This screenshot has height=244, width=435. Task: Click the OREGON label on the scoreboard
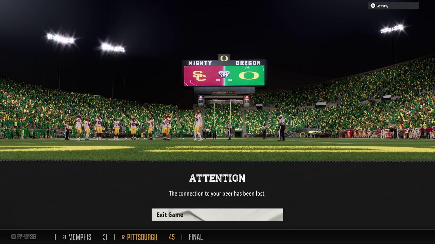click(x=248, y=63)
